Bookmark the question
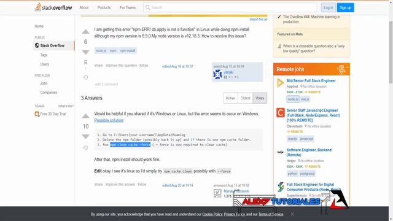Viewport: 393px width, 221px height. [85, 62]
